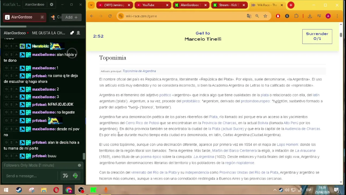Image resolution: width=346 pixels, height=195 pixels.
Task: Open Steam from taskbar
Action: click(19, 190)
